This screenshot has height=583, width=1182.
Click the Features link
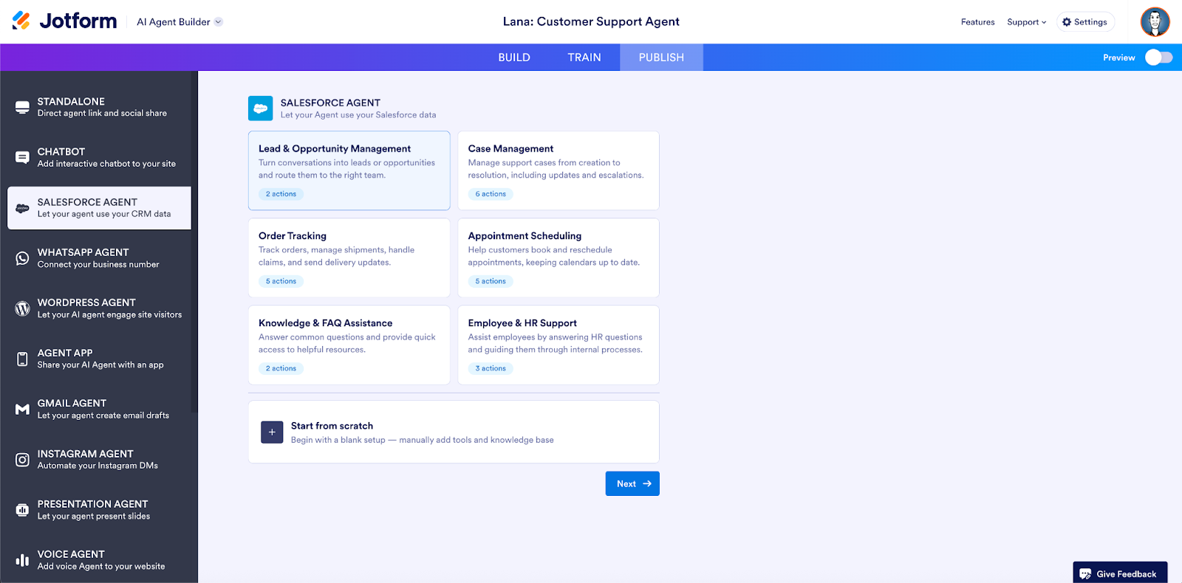[x=977, y=22]
